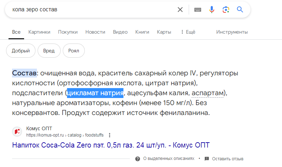Switch to the Картинки tab
Viewport: 282px width, 167px height.
coord(39,32)
